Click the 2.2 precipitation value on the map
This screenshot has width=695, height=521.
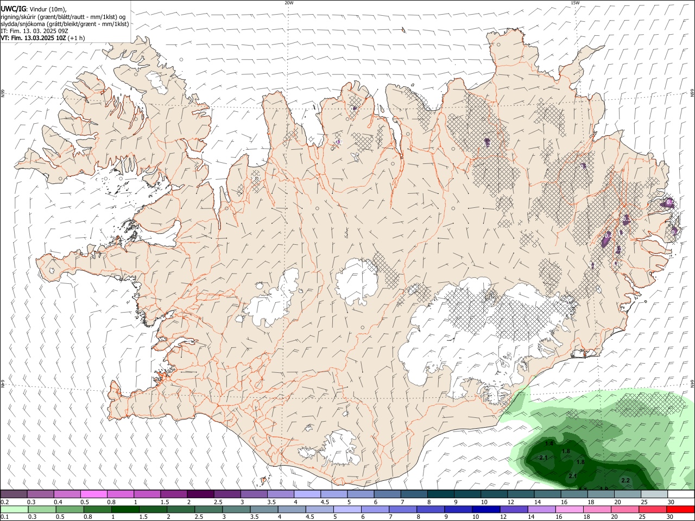pyautogui.click(x=625, y=481)
